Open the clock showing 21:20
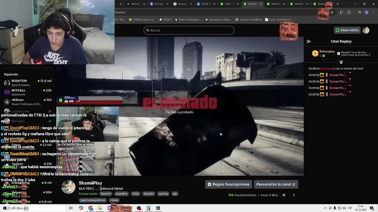This screenshot has width=378, height=212. click(x=360, y=208)
